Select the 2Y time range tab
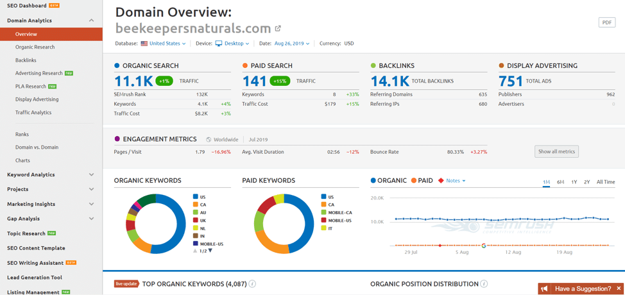Viewport: 625px width, 295px height. (x=586, y=182)
